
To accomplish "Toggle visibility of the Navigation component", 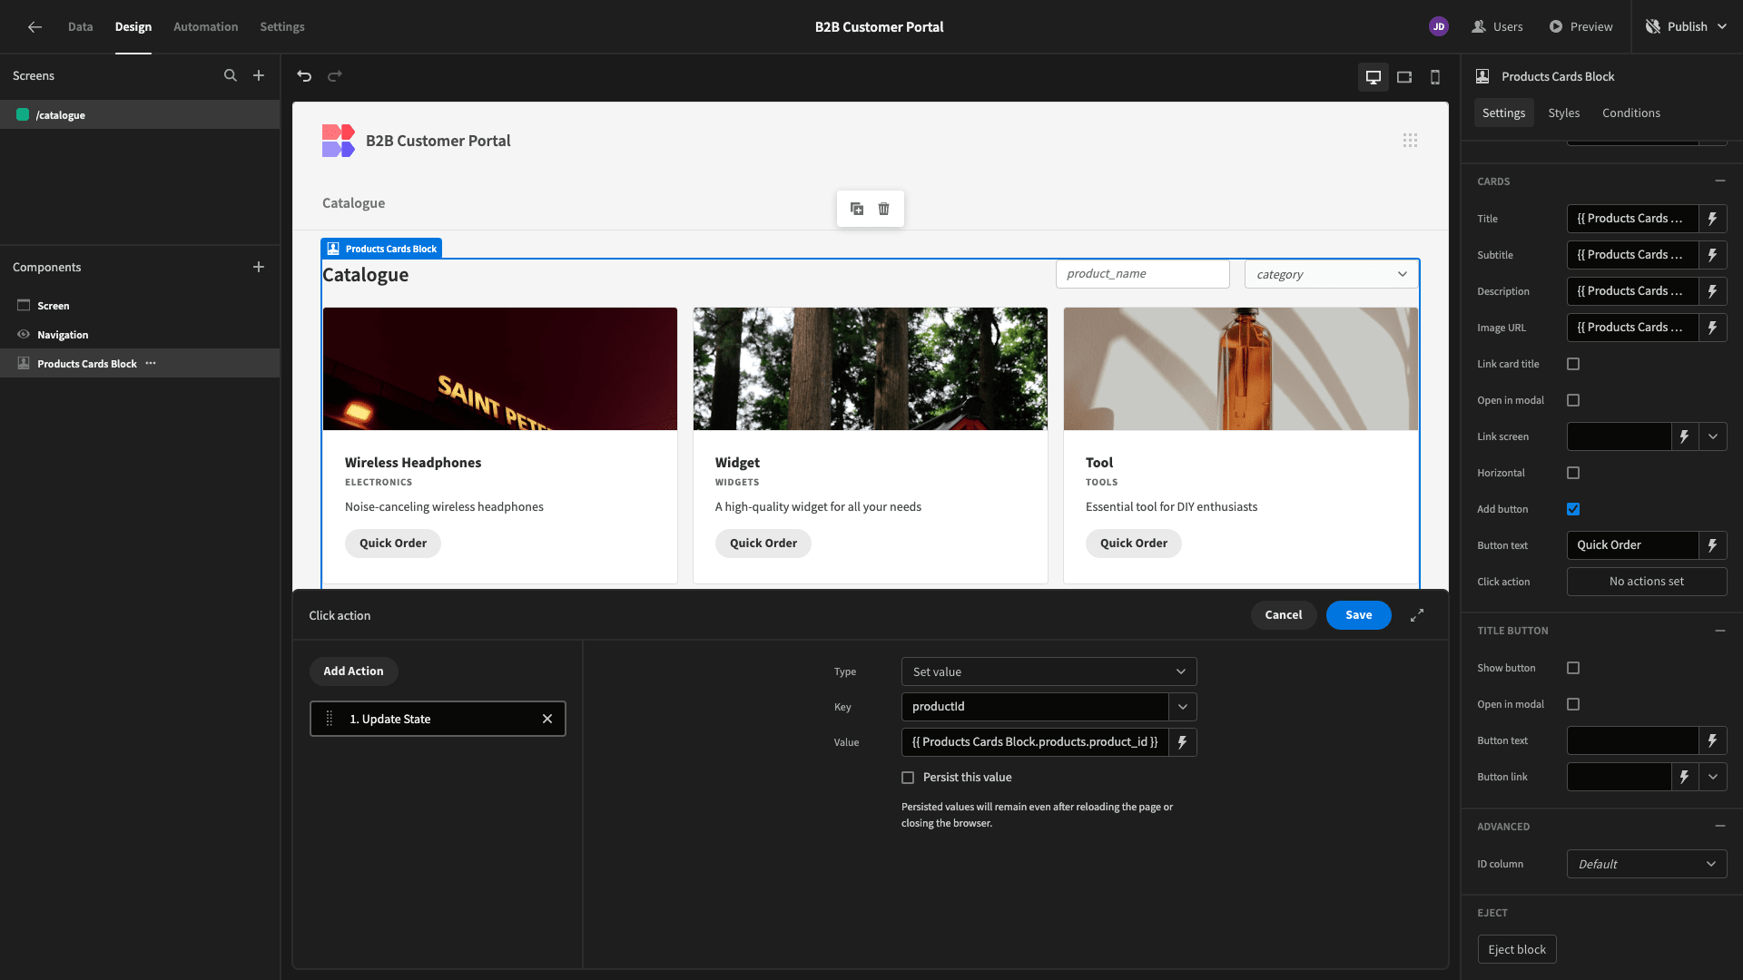I will pyautogui.click(x=24, y=335).
